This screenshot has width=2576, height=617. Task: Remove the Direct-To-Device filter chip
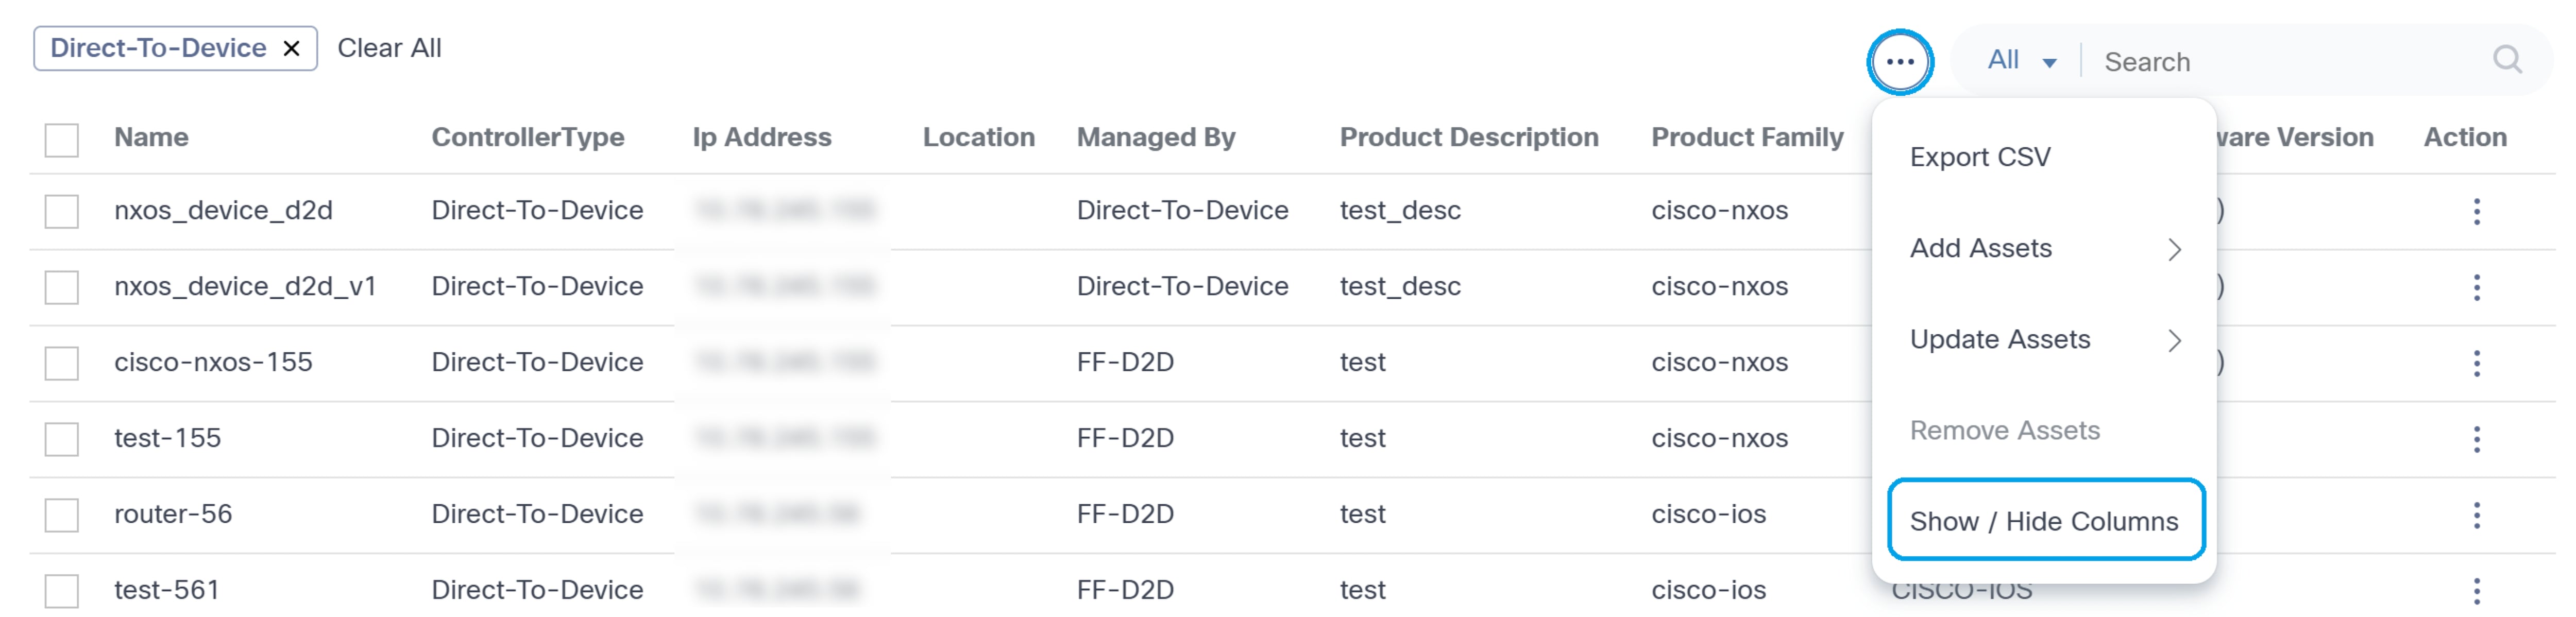292,49
